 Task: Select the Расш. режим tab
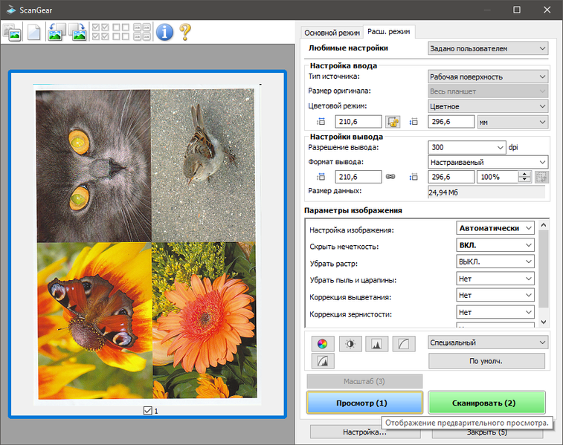click(x=388, y=32)
